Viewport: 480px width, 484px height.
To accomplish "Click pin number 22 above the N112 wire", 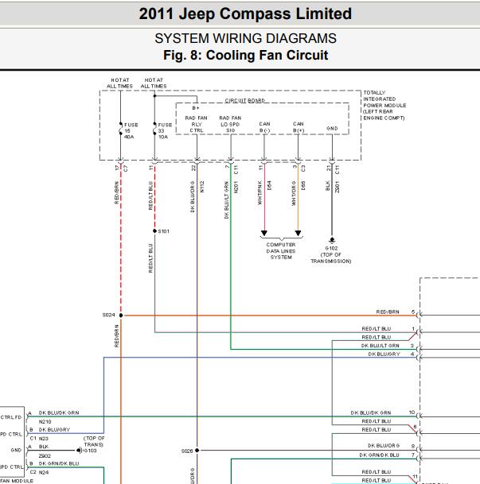I will pyautogui.click(x=193, y=168).
